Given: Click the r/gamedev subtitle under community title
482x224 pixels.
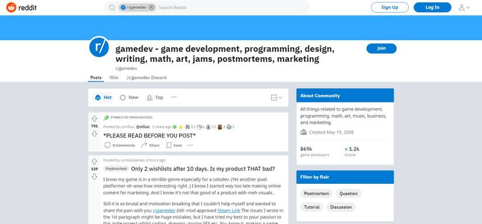Looking at the screenshot, I should (x=126, y=68).
